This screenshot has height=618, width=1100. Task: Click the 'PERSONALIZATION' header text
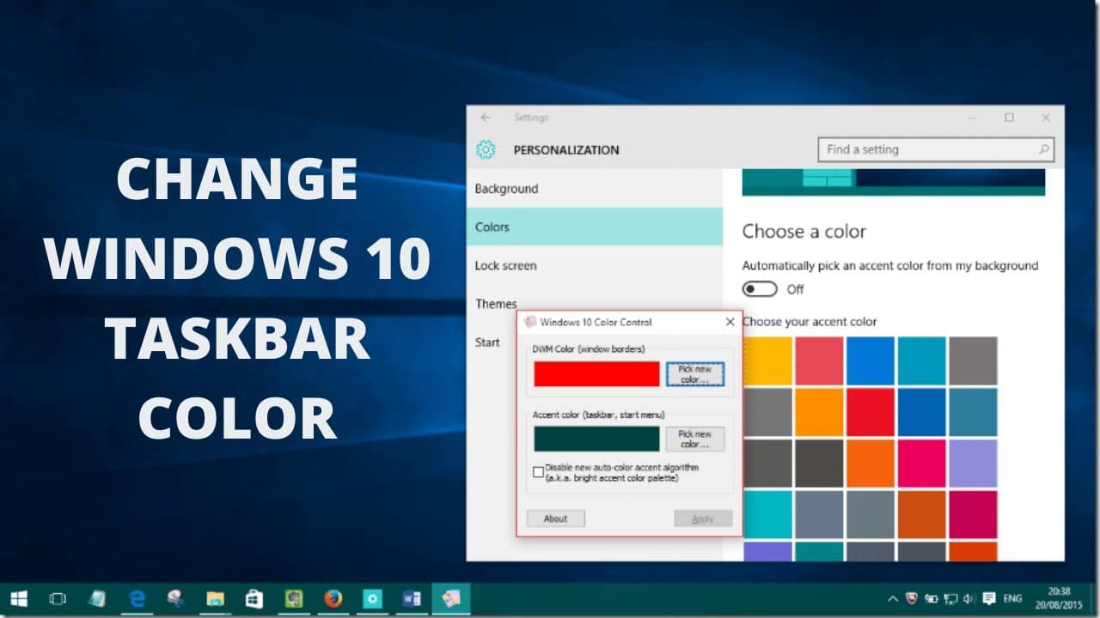coord(566,150)
